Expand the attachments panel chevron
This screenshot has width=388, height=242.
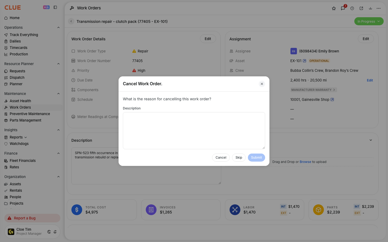371,140
